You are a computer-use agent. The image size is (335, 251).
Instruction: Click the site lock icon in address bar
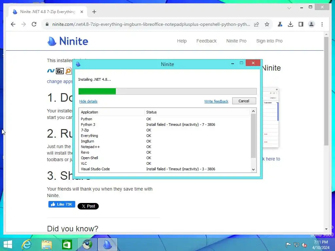[x=47, y=24]
